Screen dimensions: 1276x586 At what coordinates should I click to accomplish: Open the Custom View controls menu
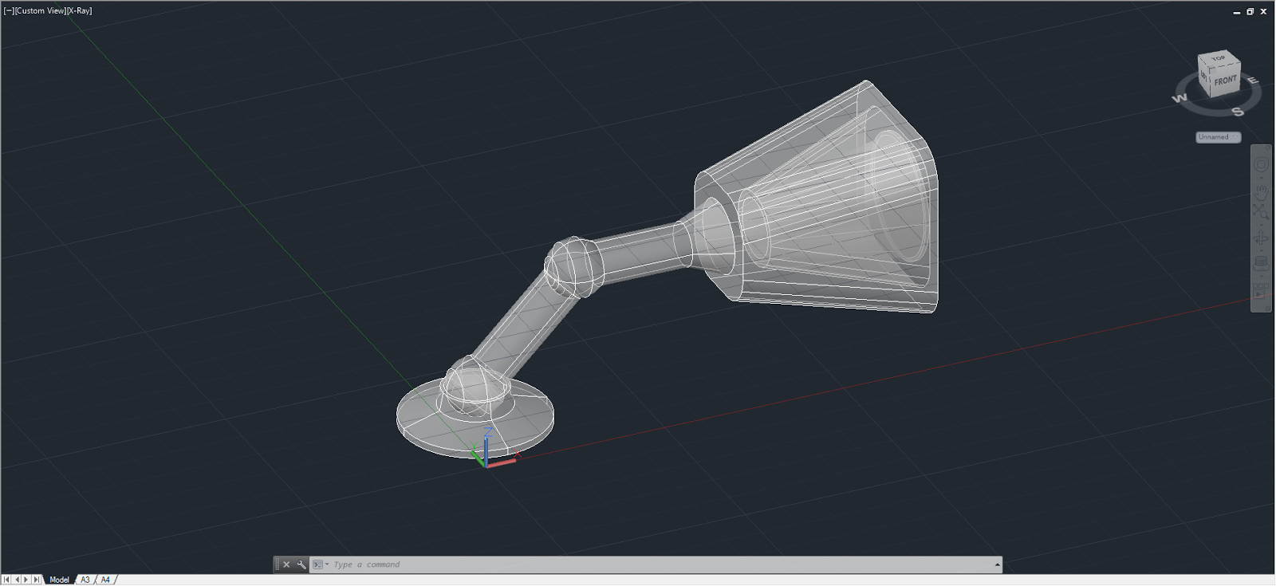tap(40, 11)
